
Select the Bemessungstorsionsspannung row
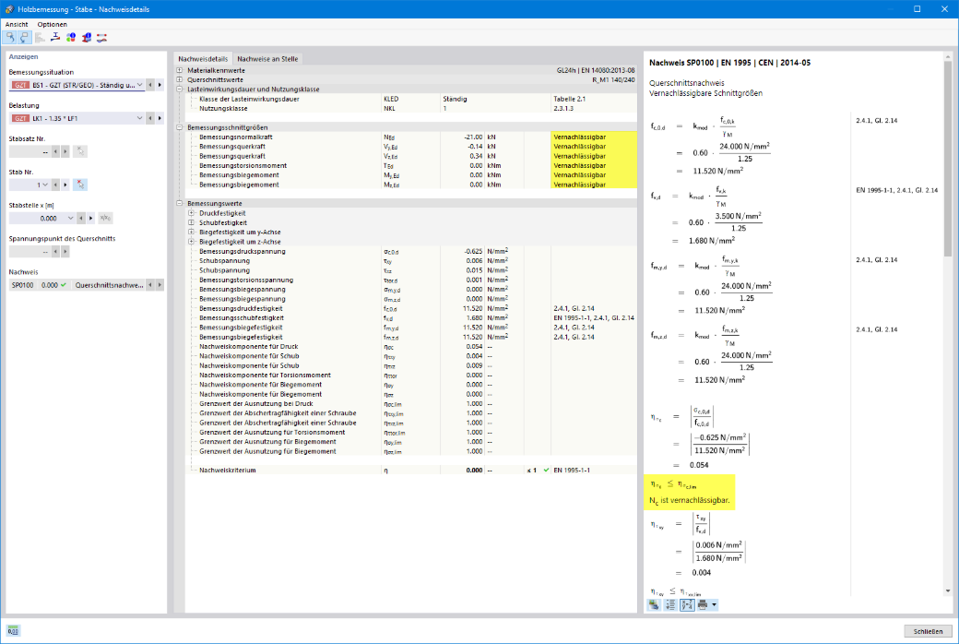coord(410,280)
